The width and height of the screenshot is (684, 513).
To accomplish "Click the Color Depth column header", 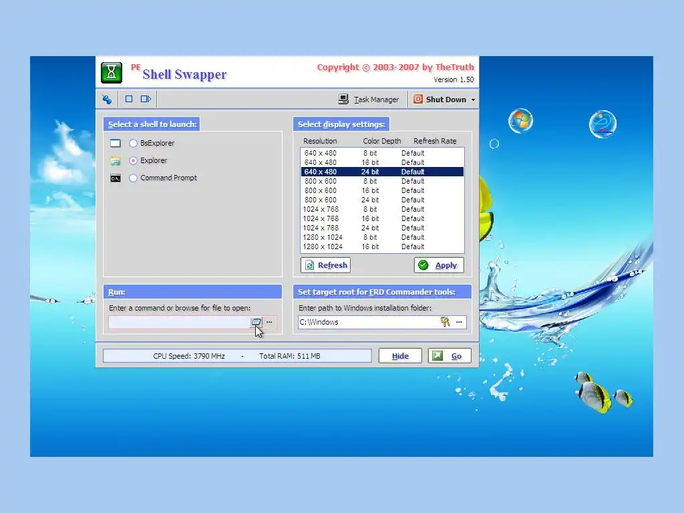I will point(381,141).
